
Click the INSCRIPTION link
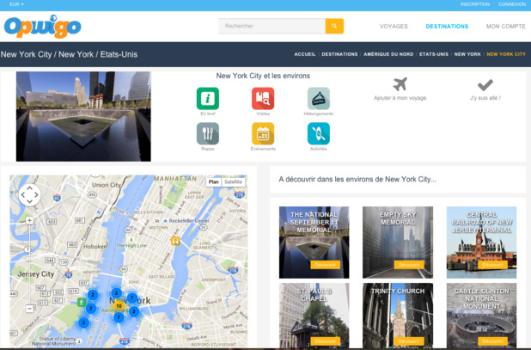pyautogui.click(x=475, y=4)
